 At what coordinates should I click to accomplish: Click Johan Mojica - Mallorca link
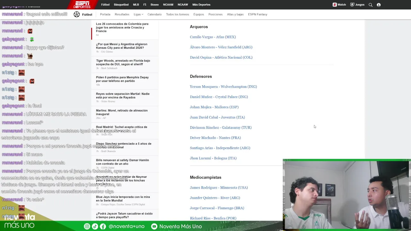[x=214, y=107]
